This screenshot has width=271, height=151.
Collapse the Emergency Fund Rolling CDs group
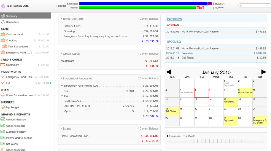tap(62, 86)
